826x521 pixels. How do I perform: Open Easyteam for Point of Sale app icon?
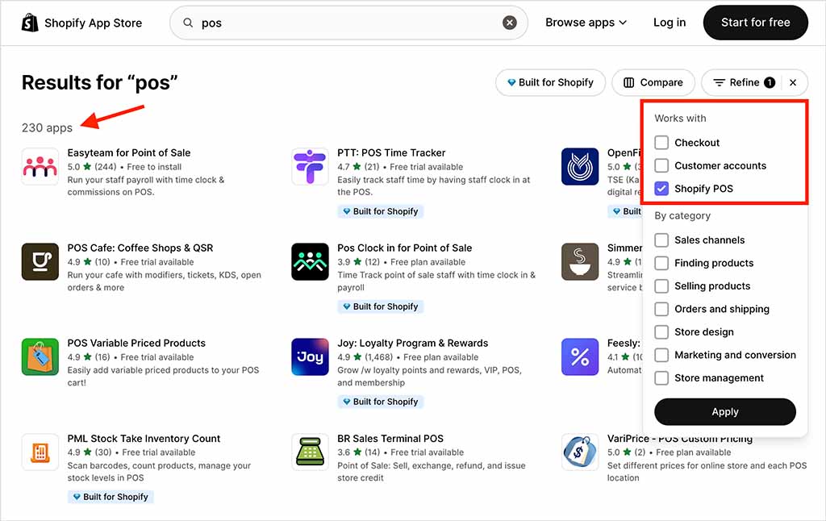(40, 167)
